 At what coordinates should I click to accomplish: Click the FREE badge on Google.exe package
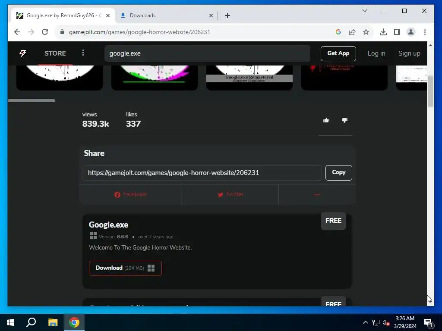[333, 221]
